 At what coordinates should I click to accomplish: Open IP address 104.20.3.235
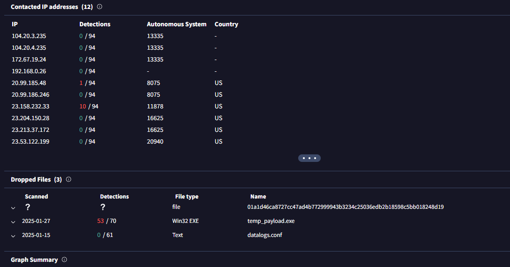[29, 36]
